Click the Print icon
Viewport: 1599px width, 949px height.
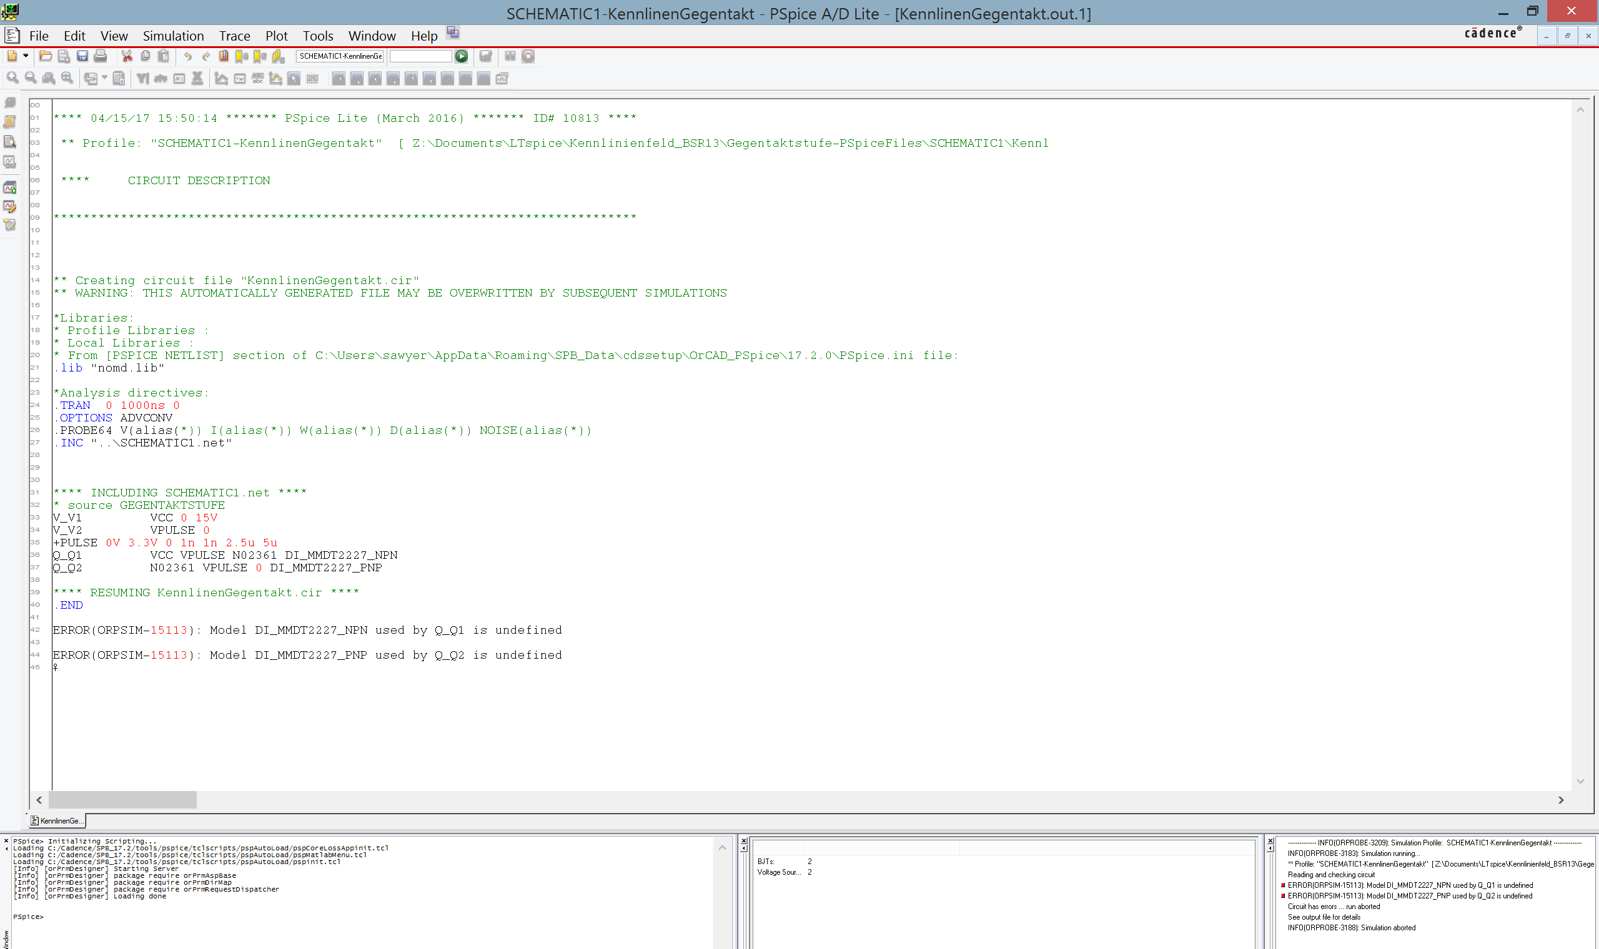[x=101, y=56]
